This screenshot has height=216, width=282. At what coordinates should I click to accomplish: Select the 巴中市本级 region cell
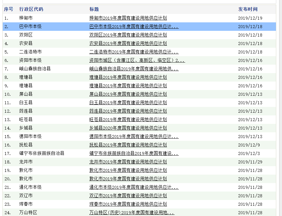point(30,27)
